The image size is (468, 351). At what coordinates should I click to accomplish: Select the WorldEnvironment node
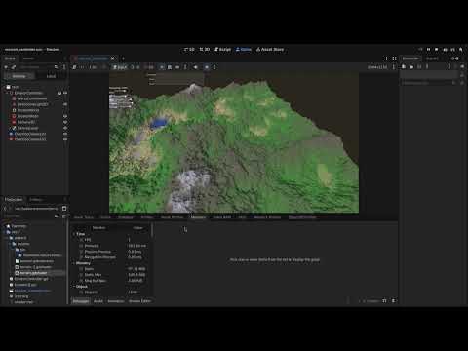[x=32, y=98]
